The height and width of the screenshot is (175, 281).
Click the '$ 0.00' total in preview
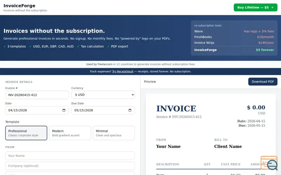click(256, 107)
